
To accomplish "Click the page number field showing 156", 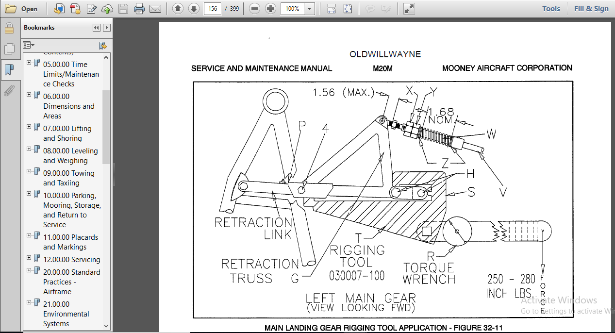I will tap(212, 9).
